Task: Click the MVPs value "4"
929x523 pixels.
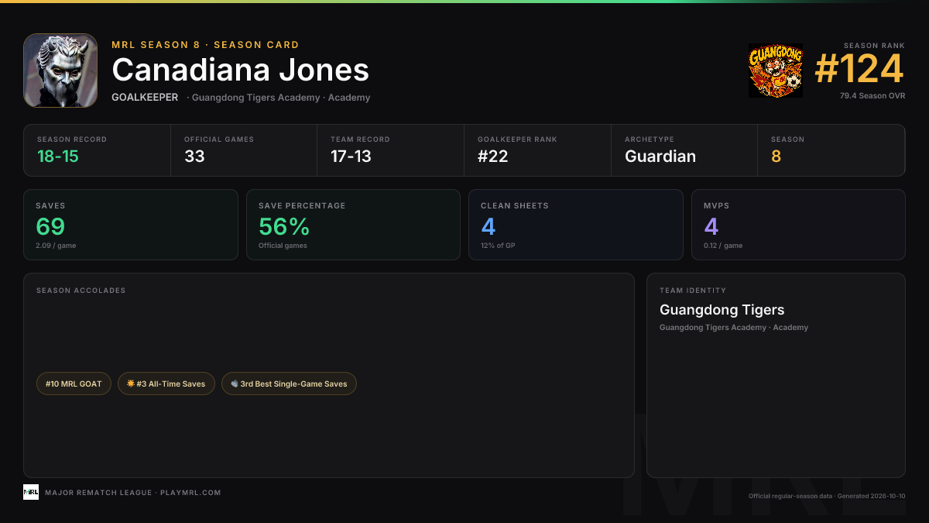Action: click(x=711, y=226)
